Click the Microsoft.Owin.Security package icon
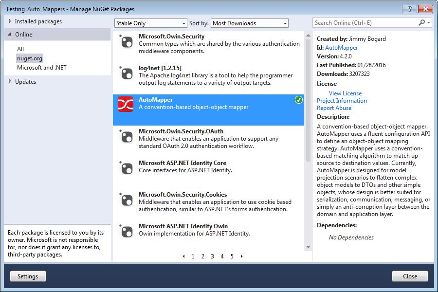This screenshot has height=292, width=438. tap(126, 42)
